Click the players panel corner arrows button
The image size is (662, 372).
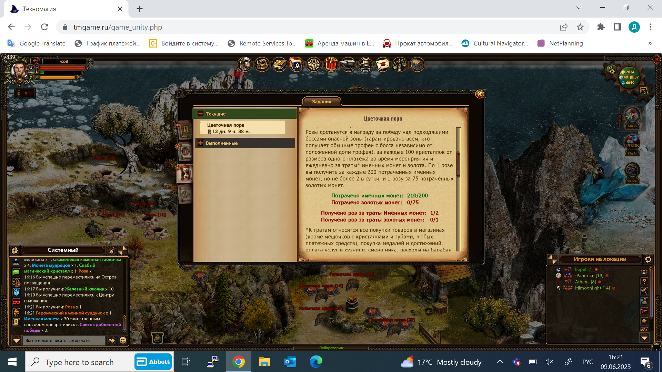pyautogui.click(x=552, y=259)
